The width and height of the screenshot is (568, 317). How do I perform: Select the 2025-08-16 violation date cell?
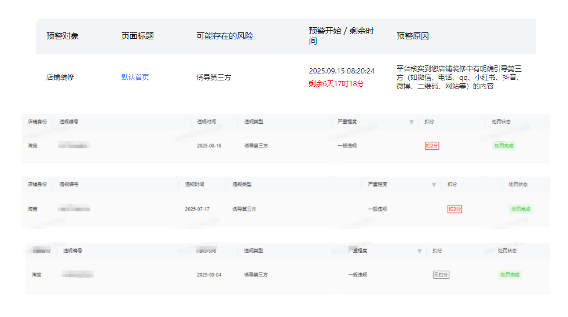209,146
